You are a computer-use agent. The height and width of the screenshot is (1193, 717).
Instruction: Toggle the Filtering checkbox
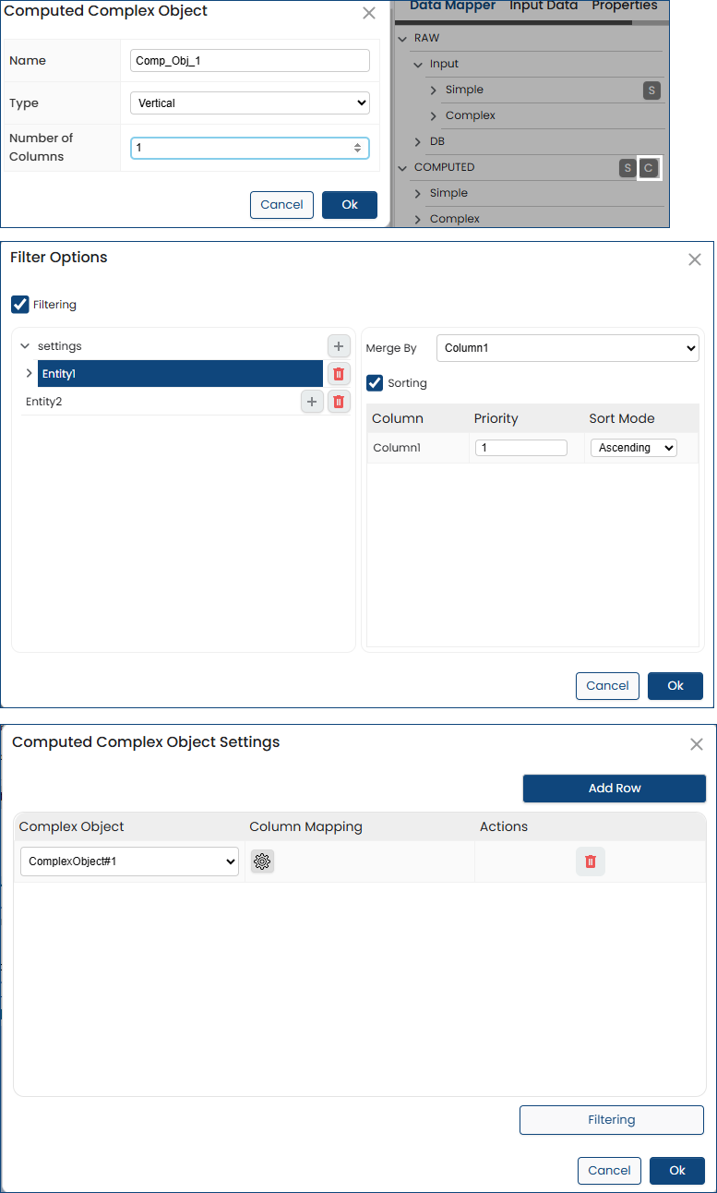pyautogui.click(x=20, y=305)
